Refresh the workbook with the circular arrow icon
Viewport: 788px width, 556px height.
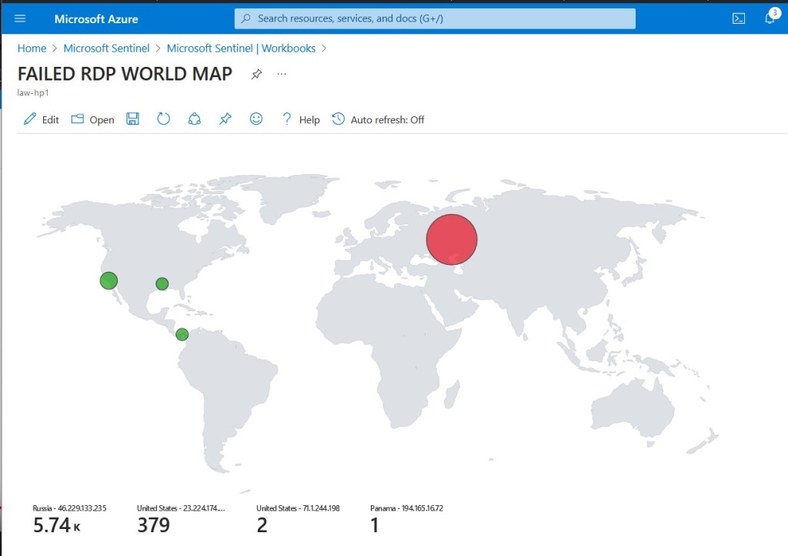[163, 119]
